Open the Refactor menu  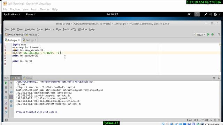tap(49, 29)
